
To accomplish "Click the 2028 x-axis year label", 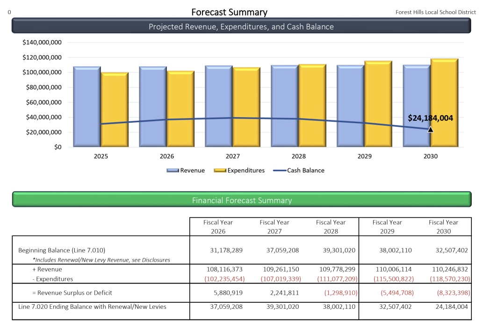I will point(298,156).
